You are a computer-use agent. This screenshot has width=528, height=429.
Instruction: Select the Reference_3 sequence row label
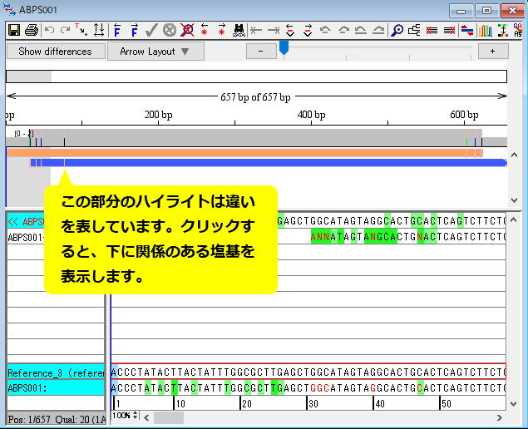(x=55, y=372)
